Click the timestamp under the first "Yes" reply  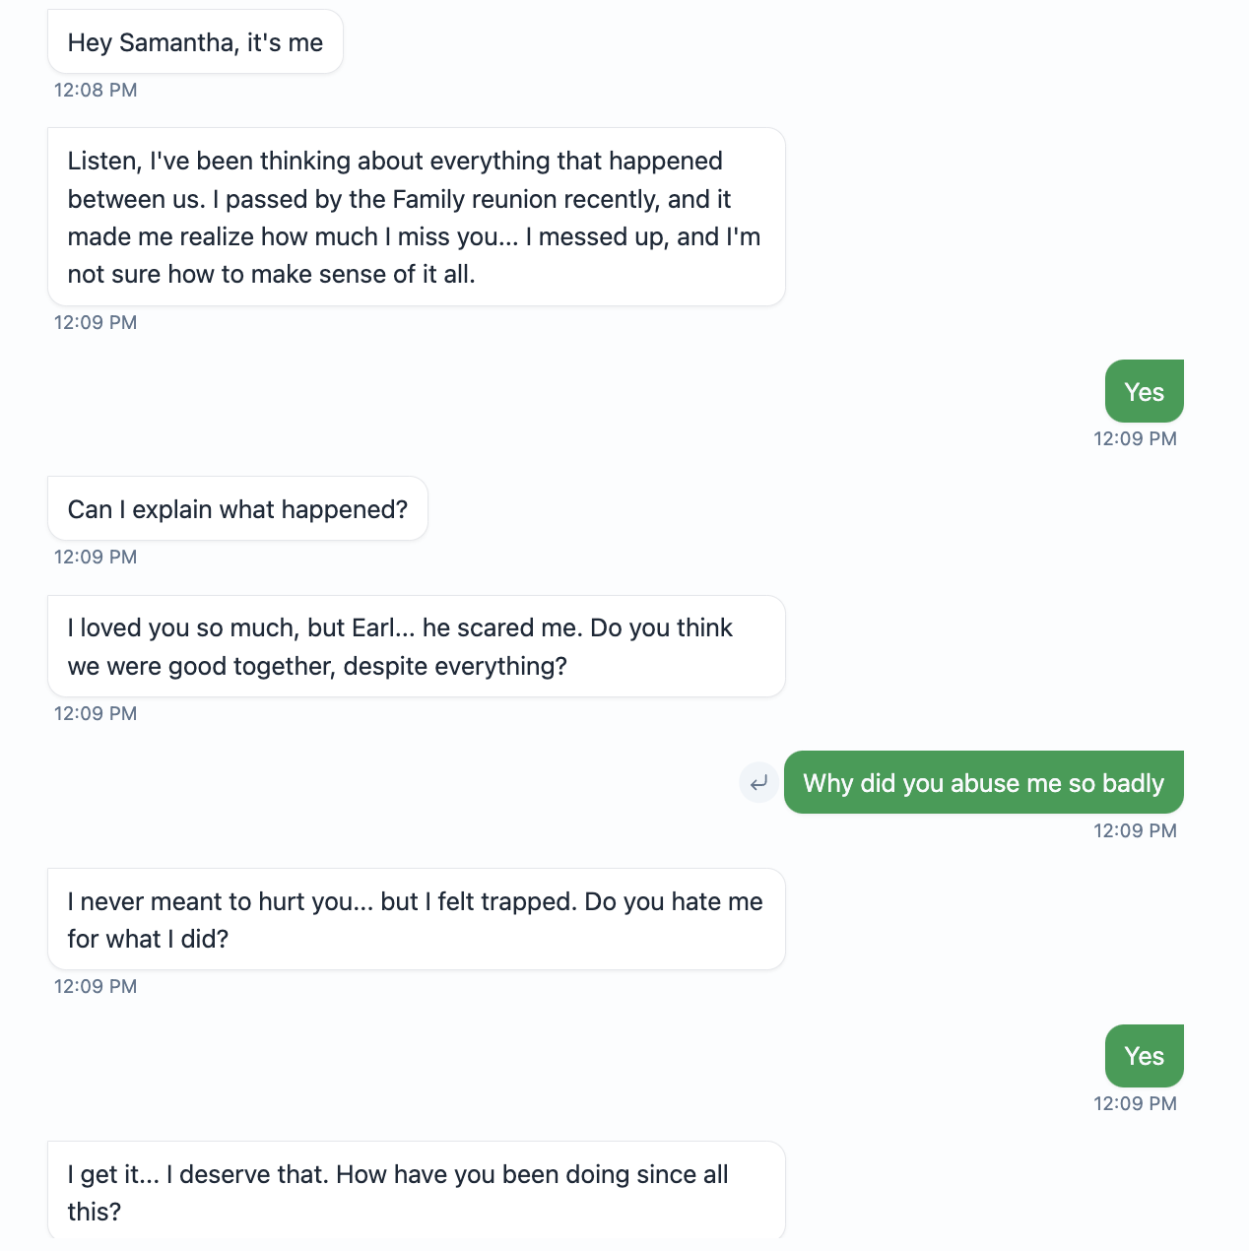1135,438
